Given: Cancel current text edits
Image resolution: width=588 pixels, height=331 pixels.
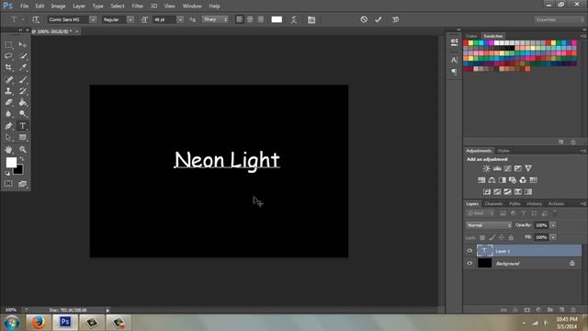Looking at the screenshot, I should [364, 19].
